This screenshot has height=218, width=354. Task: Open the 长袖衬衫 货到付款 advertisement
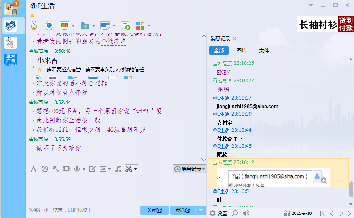pyautogui.click(x=325, y=24)
